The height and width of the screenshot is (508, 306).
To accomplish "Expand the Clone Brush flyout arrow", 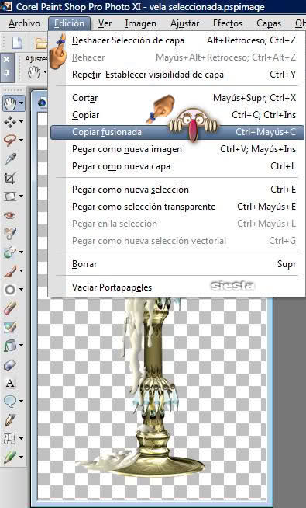I will click(22, 252).
